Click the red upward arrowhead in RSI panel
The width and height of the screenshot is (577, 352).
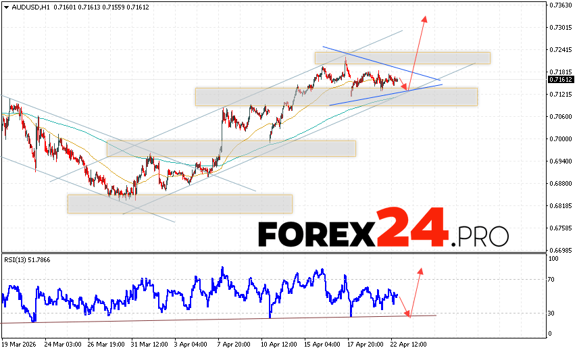pyautogui.click(x=420, y=271)
